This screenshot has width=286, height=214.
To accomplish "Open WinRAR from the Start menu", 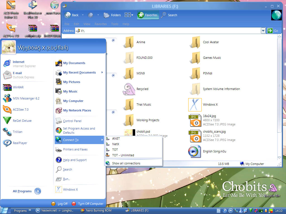I will [x=18, y=87].
